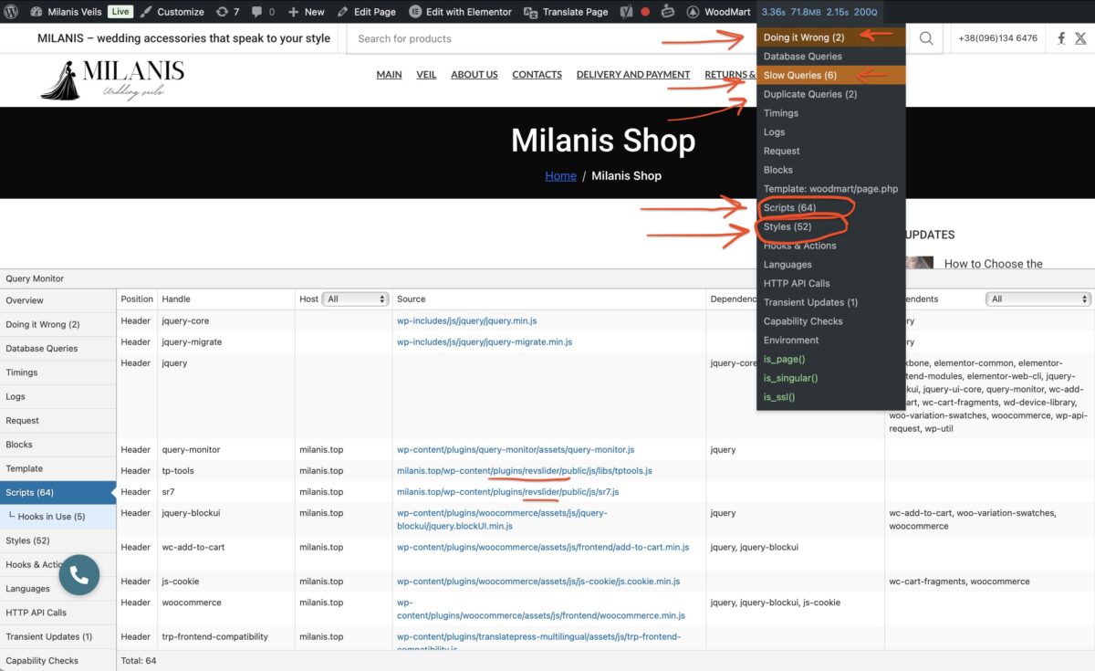Screen dimensions: 1095x671
Task: Open Overview in Query Monitor sidebar
Action: click(x=58, y=300)
